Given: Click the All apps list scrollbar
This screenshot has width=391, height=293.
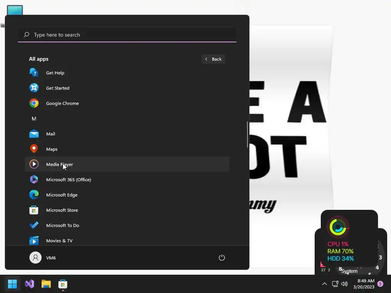Looking at the screenshot, I should pyautogui.click(x=247, y=134).
